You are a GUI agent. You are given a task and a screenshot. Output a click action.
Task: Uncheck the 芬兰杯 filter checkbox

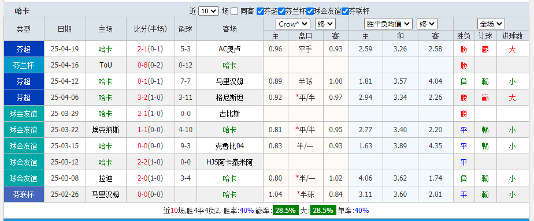(x=281, y=11)
